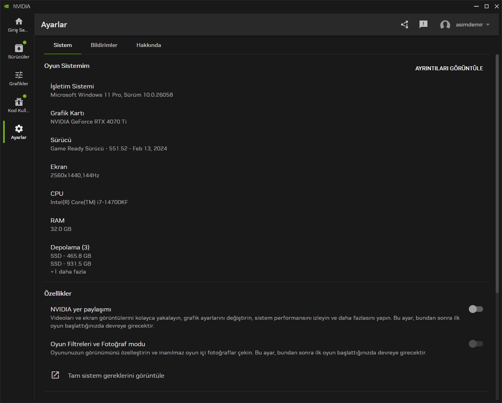Click the Oyun Sistemim heading

(67, 66)
